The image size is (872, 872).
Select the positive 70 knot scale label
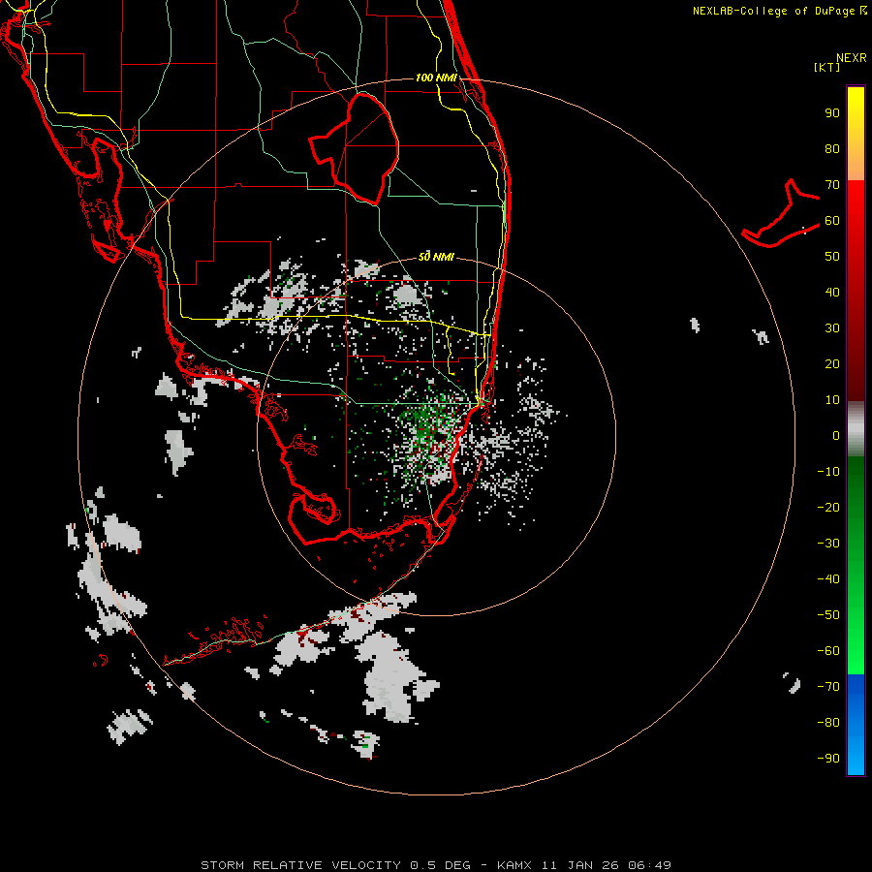click(832, 185)
